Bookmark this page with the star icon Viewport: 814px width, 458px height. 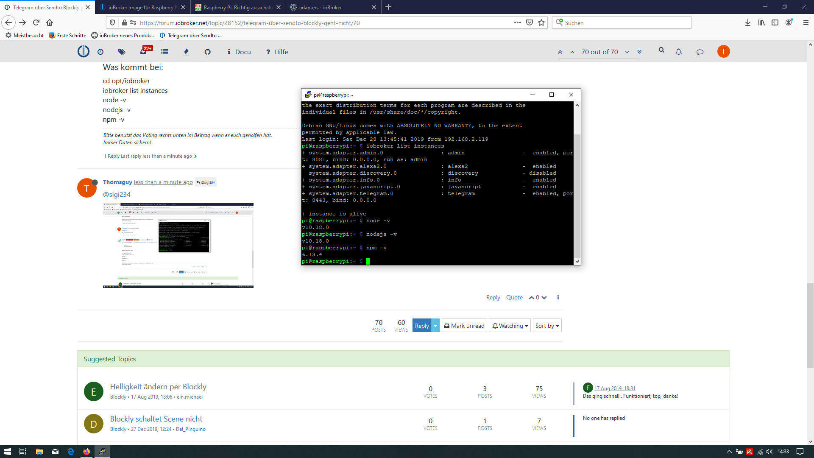pyautogui.click(x=541, y=22)
